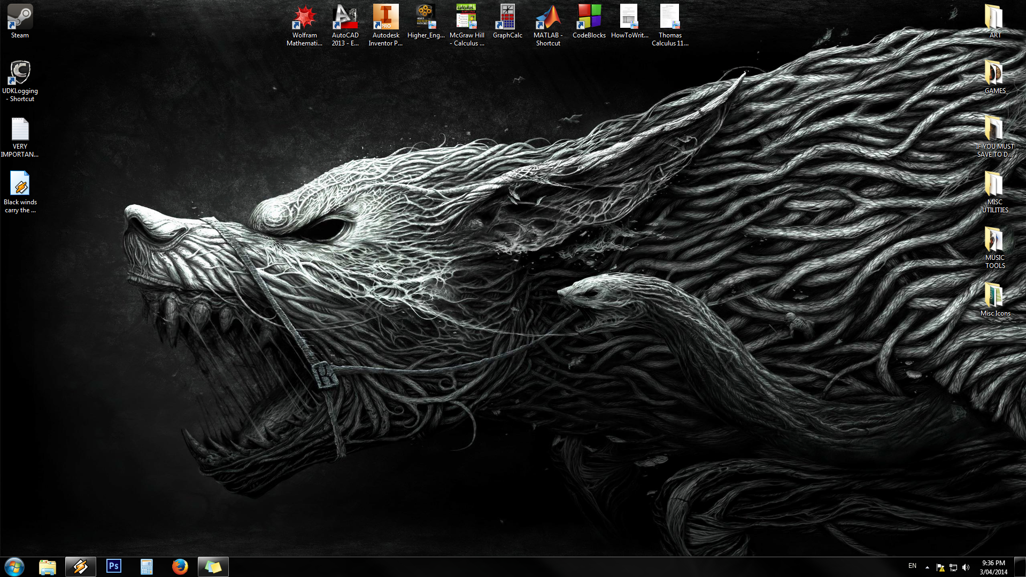Click the AutoCAD 2013 desktop icon
This screenshot has height=577, width=1026.
(x=345, y=25)
